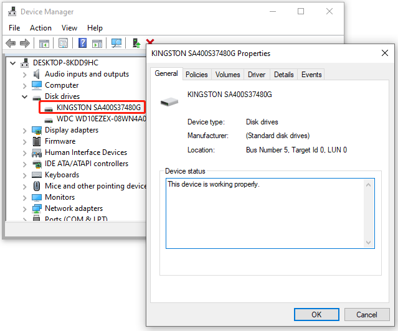Click the Computer monitor icon in tree
This screenshot has height=331, width=398.
[x=37, y=85]
